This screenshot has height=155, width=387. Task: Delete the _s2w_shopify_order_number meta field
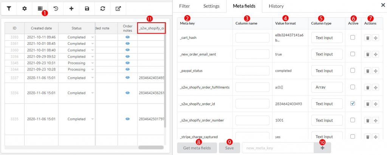[367, 121]
